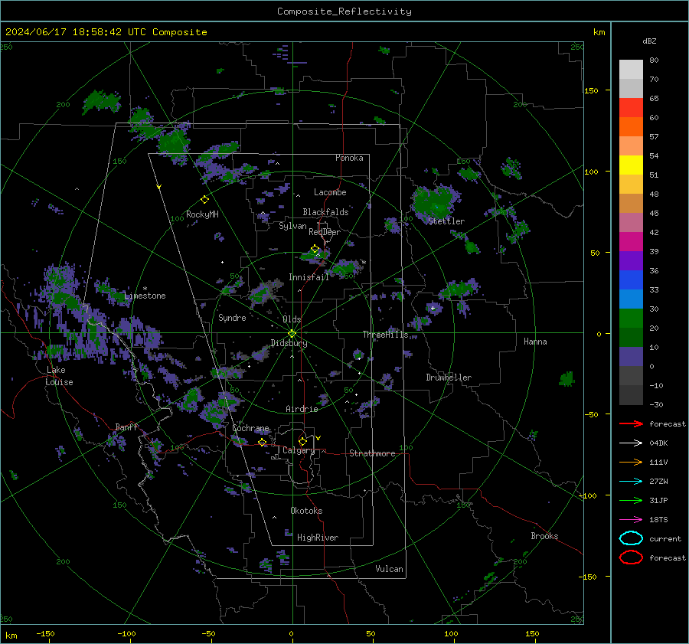The height and width of the screenshot is (644, 689).
Task: Click the Lake Louise label
Action: pos(59,376)
